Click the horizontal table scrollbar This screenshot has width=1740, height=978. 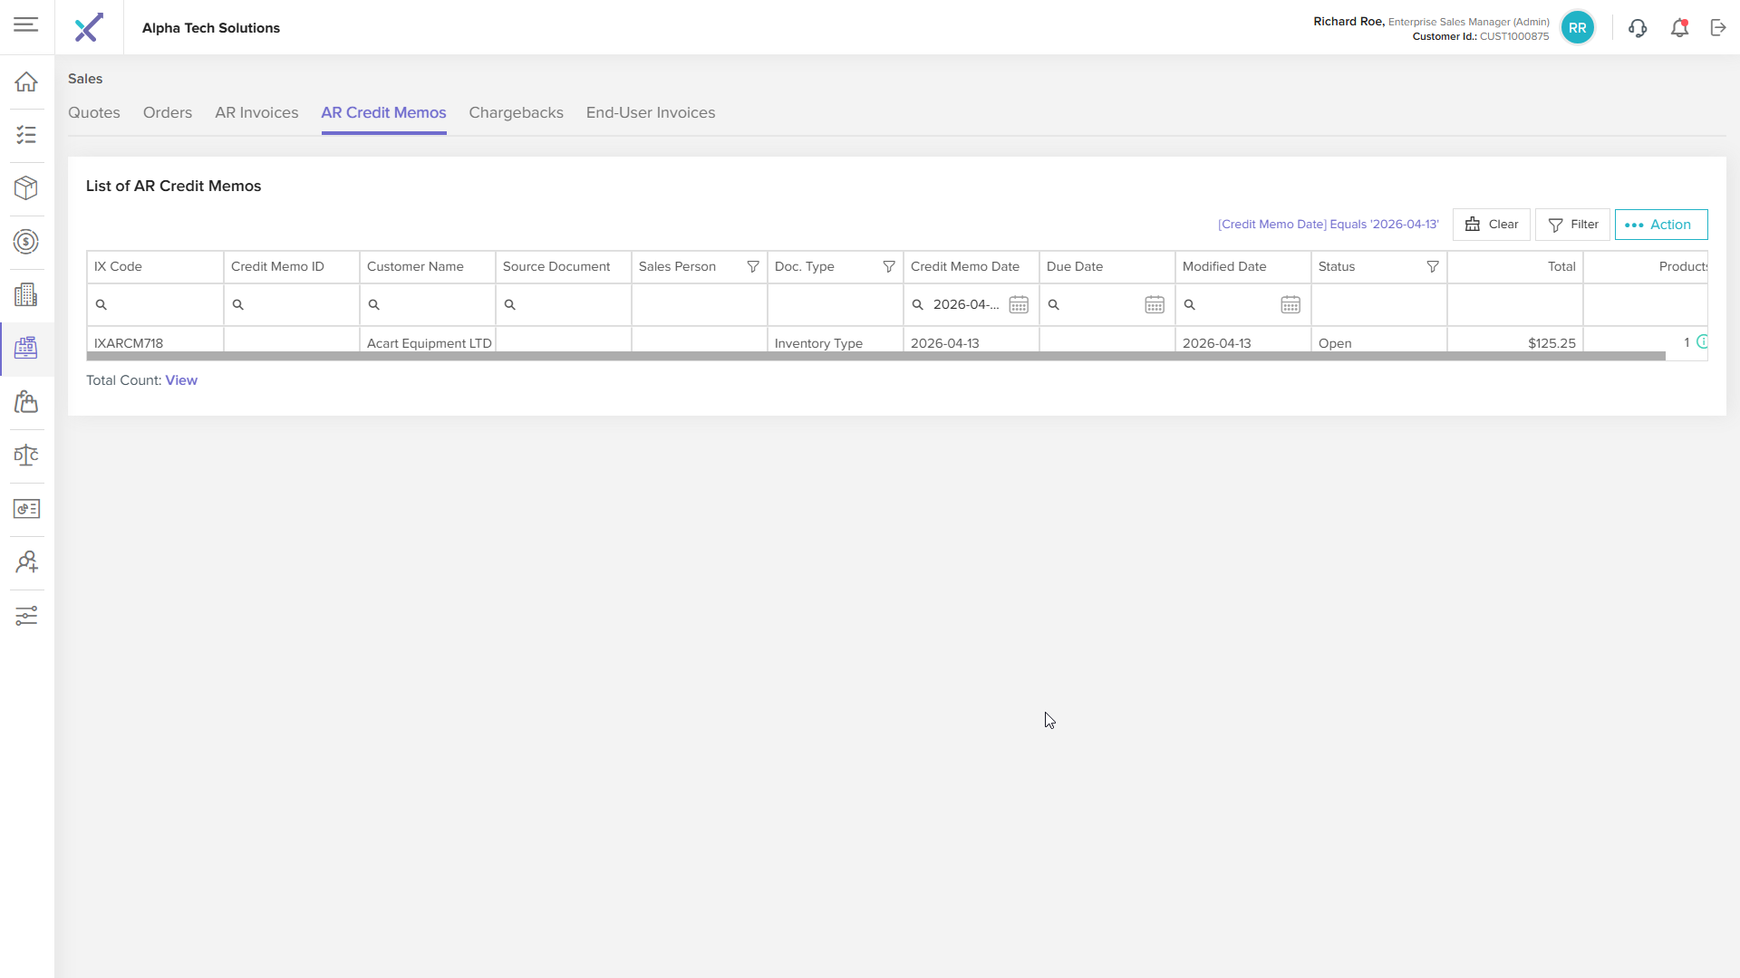point(875,357)
